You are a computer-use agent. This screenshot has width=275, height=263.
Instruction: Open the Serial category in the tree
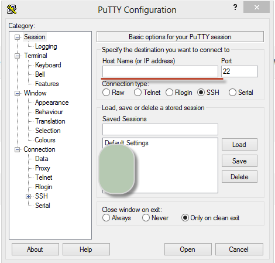pyautogui.click(x=43, y=206)
